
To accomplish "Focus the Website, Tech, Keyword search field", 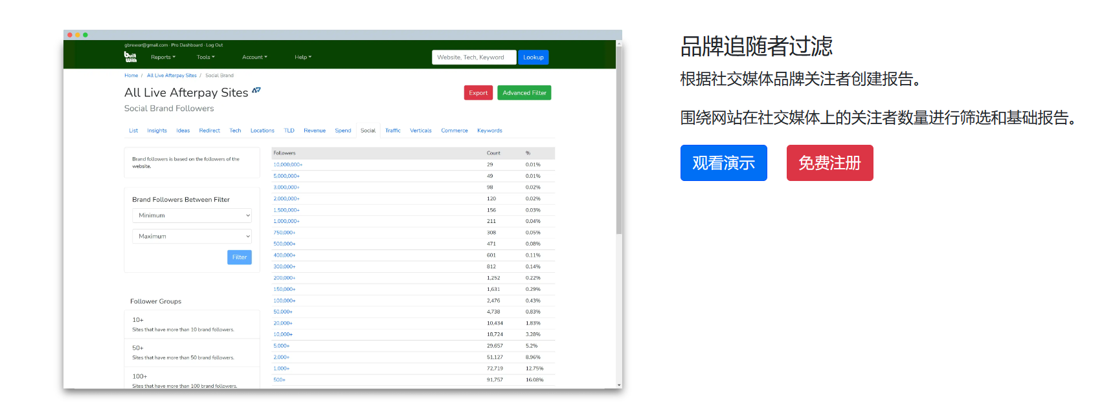I will click(474, 58).
